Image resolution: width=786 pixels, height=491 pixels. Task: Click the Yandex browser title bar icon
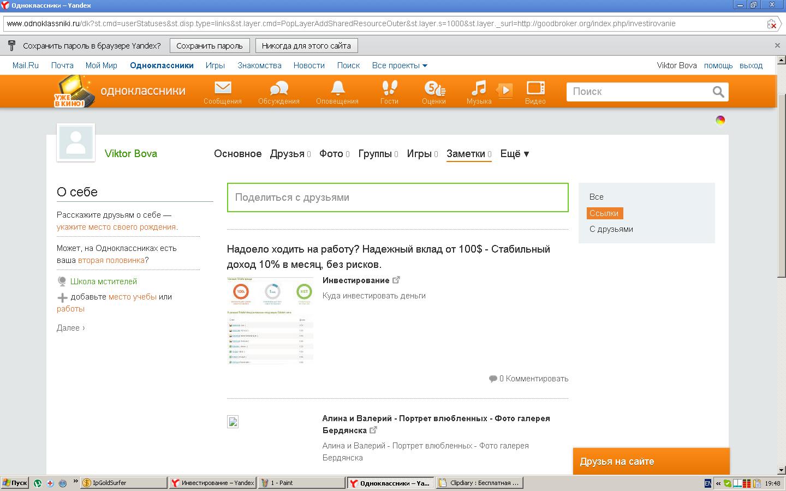click(x=5, y=5)
